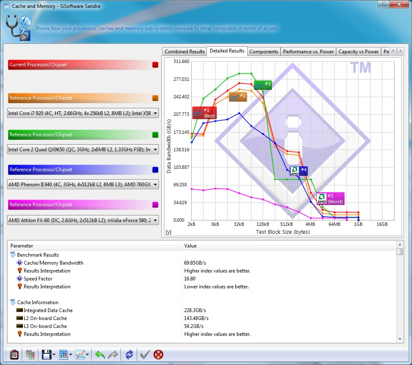This screenshot has height=365, width=412.
Task: Toggle the green reference color box
Action: (x=155, y=135)
